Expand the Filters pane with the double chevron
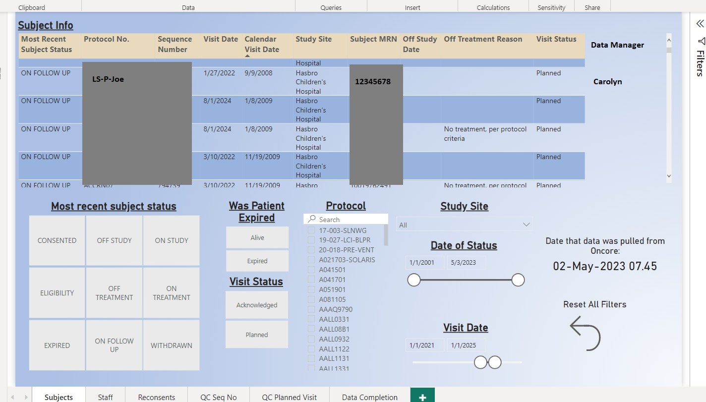The width and height of the screenshot is (706, 402). coord(700,24)
